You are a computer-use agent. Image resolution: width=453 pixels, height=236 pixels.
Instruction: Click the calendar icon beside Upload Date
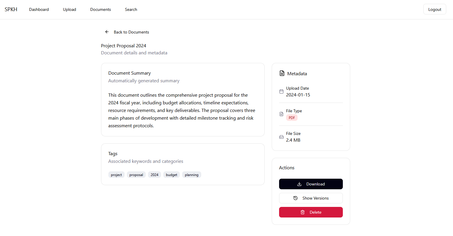[x=281, y=91]
